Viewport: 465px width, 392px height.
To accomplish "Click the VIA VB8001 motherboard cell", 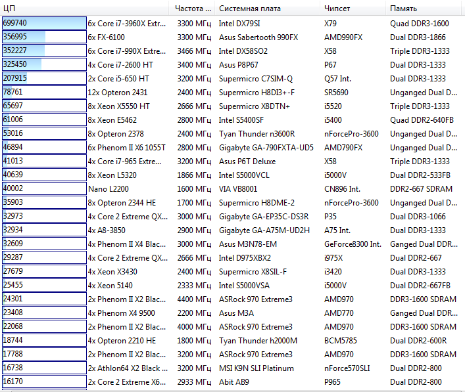I will (238, 189).
